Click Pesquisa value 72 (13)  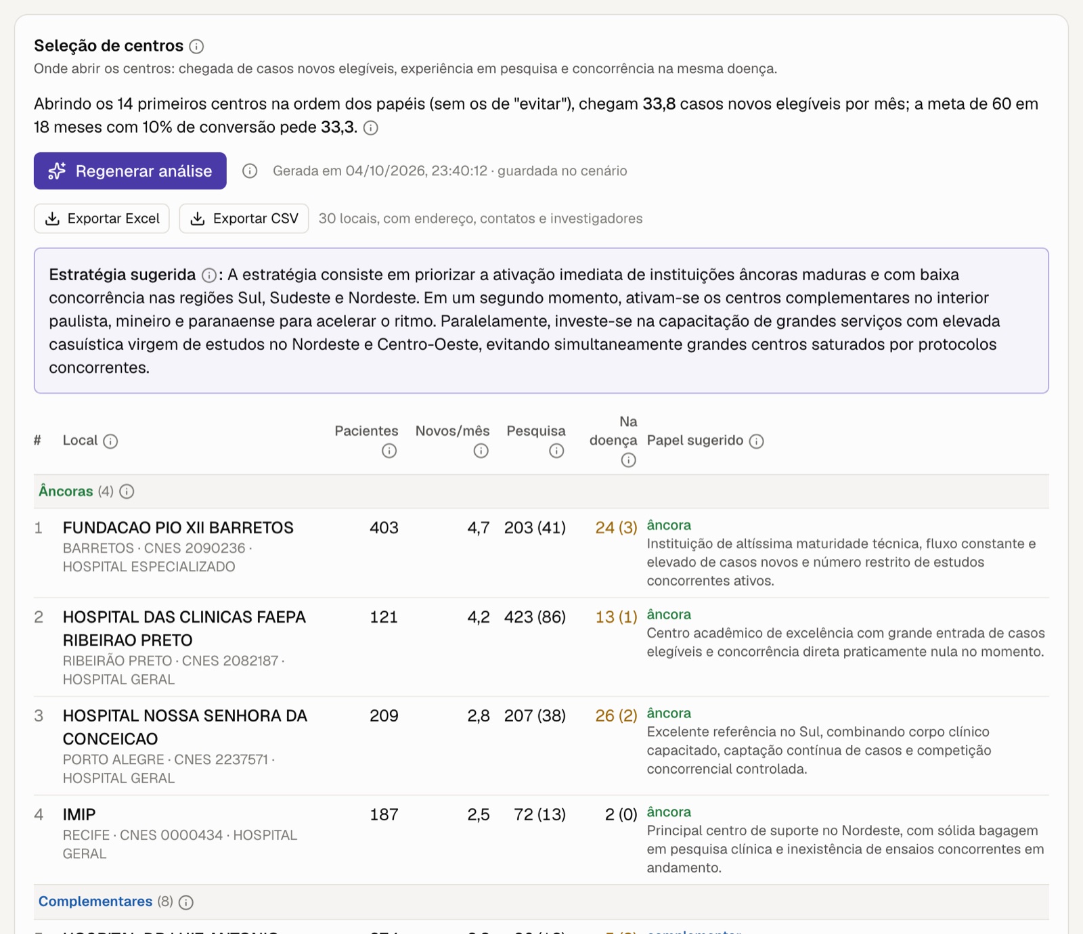pyautogui.click(x=539, y=815)
